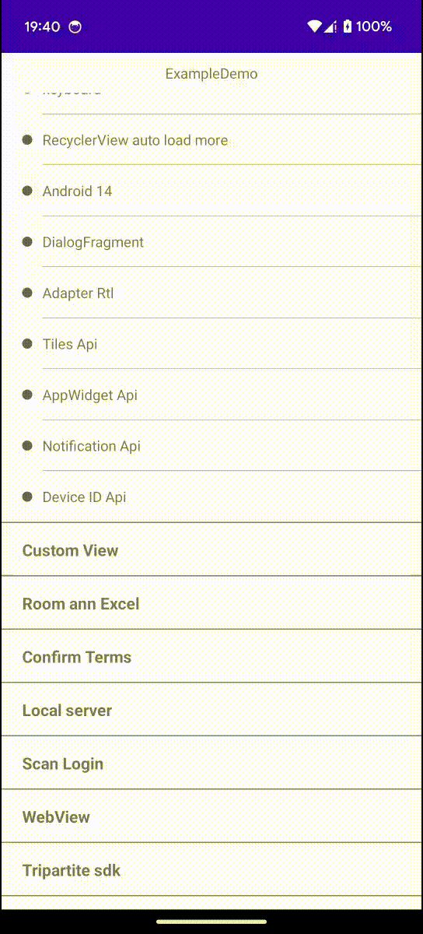Screen dimensions: 423x934
Task: Select the WebView section header
Action: click(211, 816)
